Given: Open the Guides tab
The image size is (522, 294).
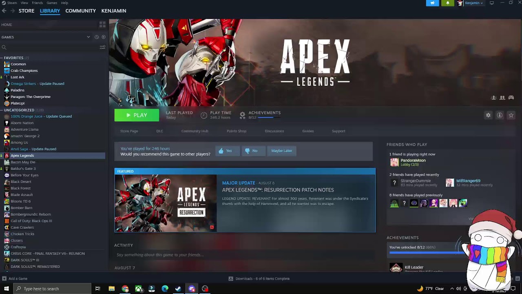Looking at the screenshot, I should 308,131.
